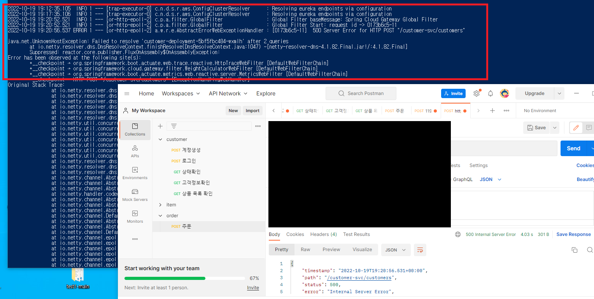This screenshot has height=299, width=594.
Task: Open tab actions ellipsis menu
Action: coord(506,111)
